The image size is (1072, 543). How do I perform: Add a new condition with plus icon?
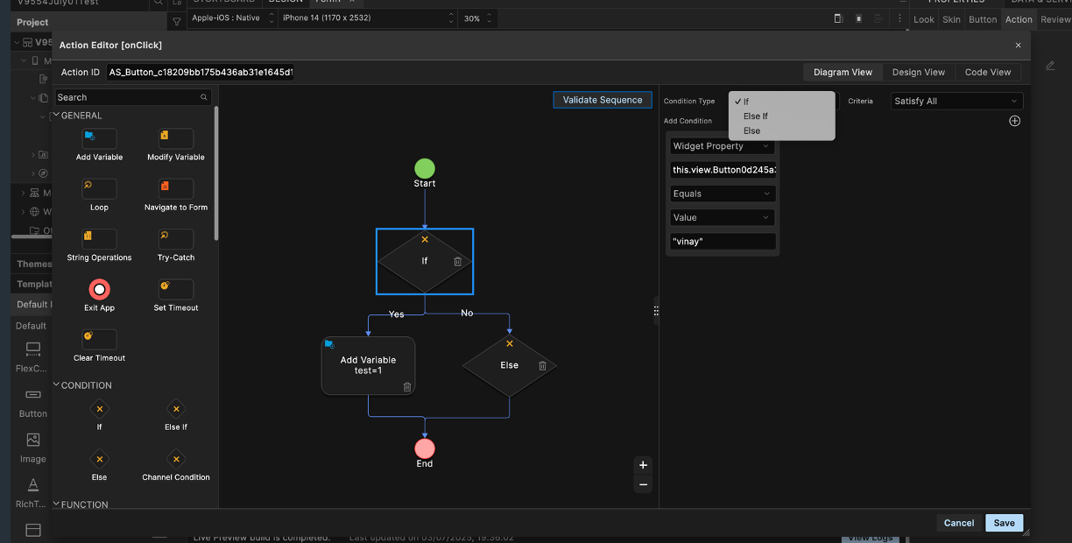pyautogui.click(x=1014, y=121)
